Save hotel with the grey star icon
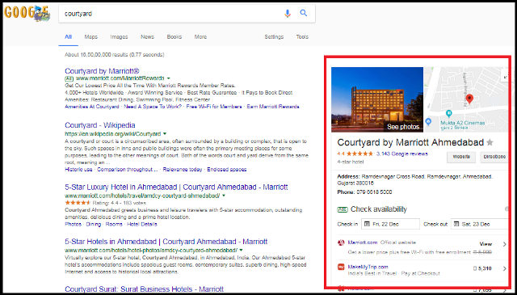517x295 pixels. tap(490, 142)
